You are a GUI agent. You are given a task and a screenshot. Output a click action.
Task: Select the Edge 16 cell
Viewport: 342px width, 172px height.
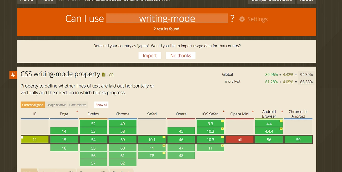coord(64,148)
